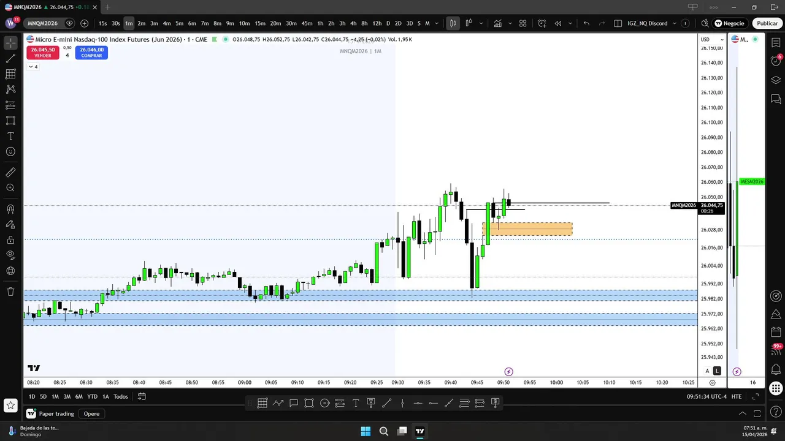Toggle logarithmic scale L button
Image resolution: width=785 pixels, height=441 pixels.
pyautogui.click(x=717, y=371)
